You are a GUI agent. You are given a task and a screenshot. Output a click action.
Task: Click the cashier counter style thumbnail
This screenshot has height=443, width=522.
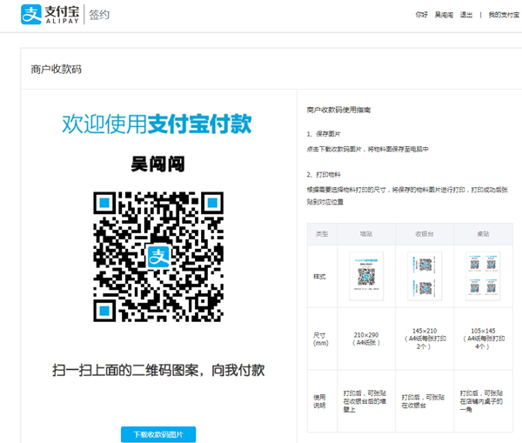[425, 276]
